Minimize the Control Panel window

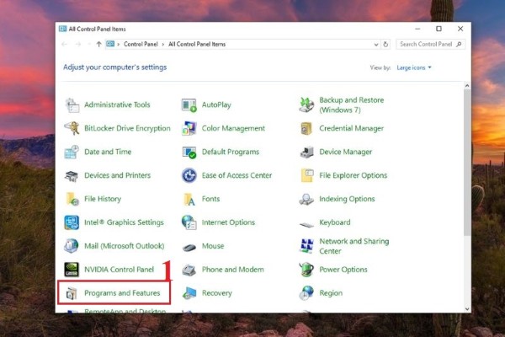click(x=417, y=29)
